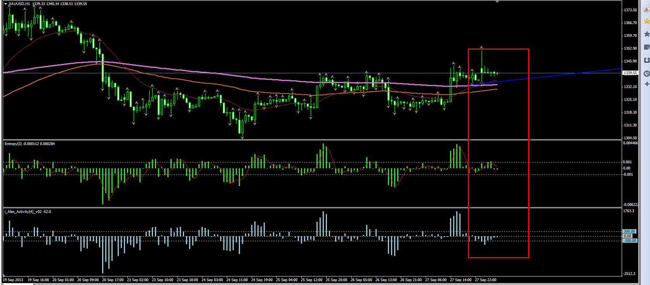Expand the XAUUSD,H1 chart menu triangle
The width and height of the screenshot is (650, 285).
(x=5, y=4)
